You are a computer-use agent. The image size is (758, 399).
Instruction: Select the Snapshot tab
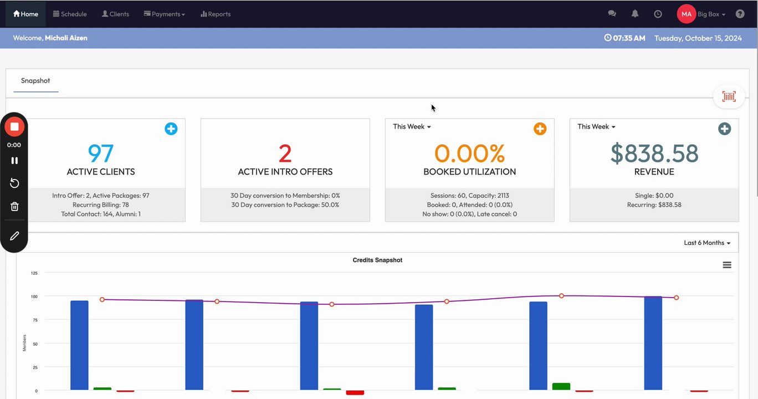(35, 81)
